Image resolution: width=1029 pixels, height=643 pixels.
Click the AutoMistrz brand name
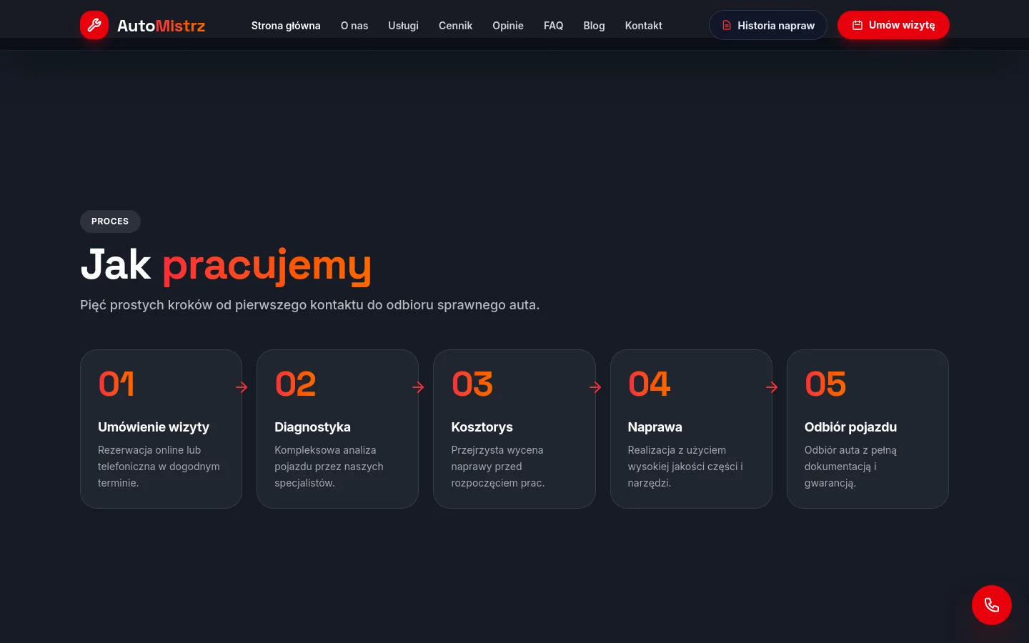click(x=161, y=26)
